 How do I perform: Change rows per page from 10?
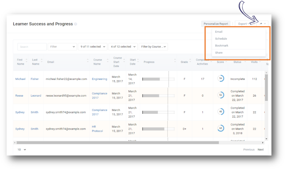tap(22, 150)
